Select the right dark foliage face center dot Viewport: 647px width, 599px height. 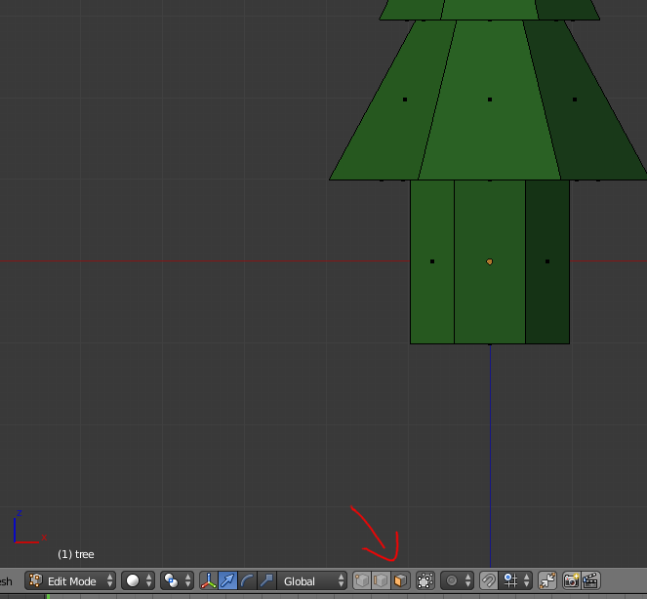[575, 100]
